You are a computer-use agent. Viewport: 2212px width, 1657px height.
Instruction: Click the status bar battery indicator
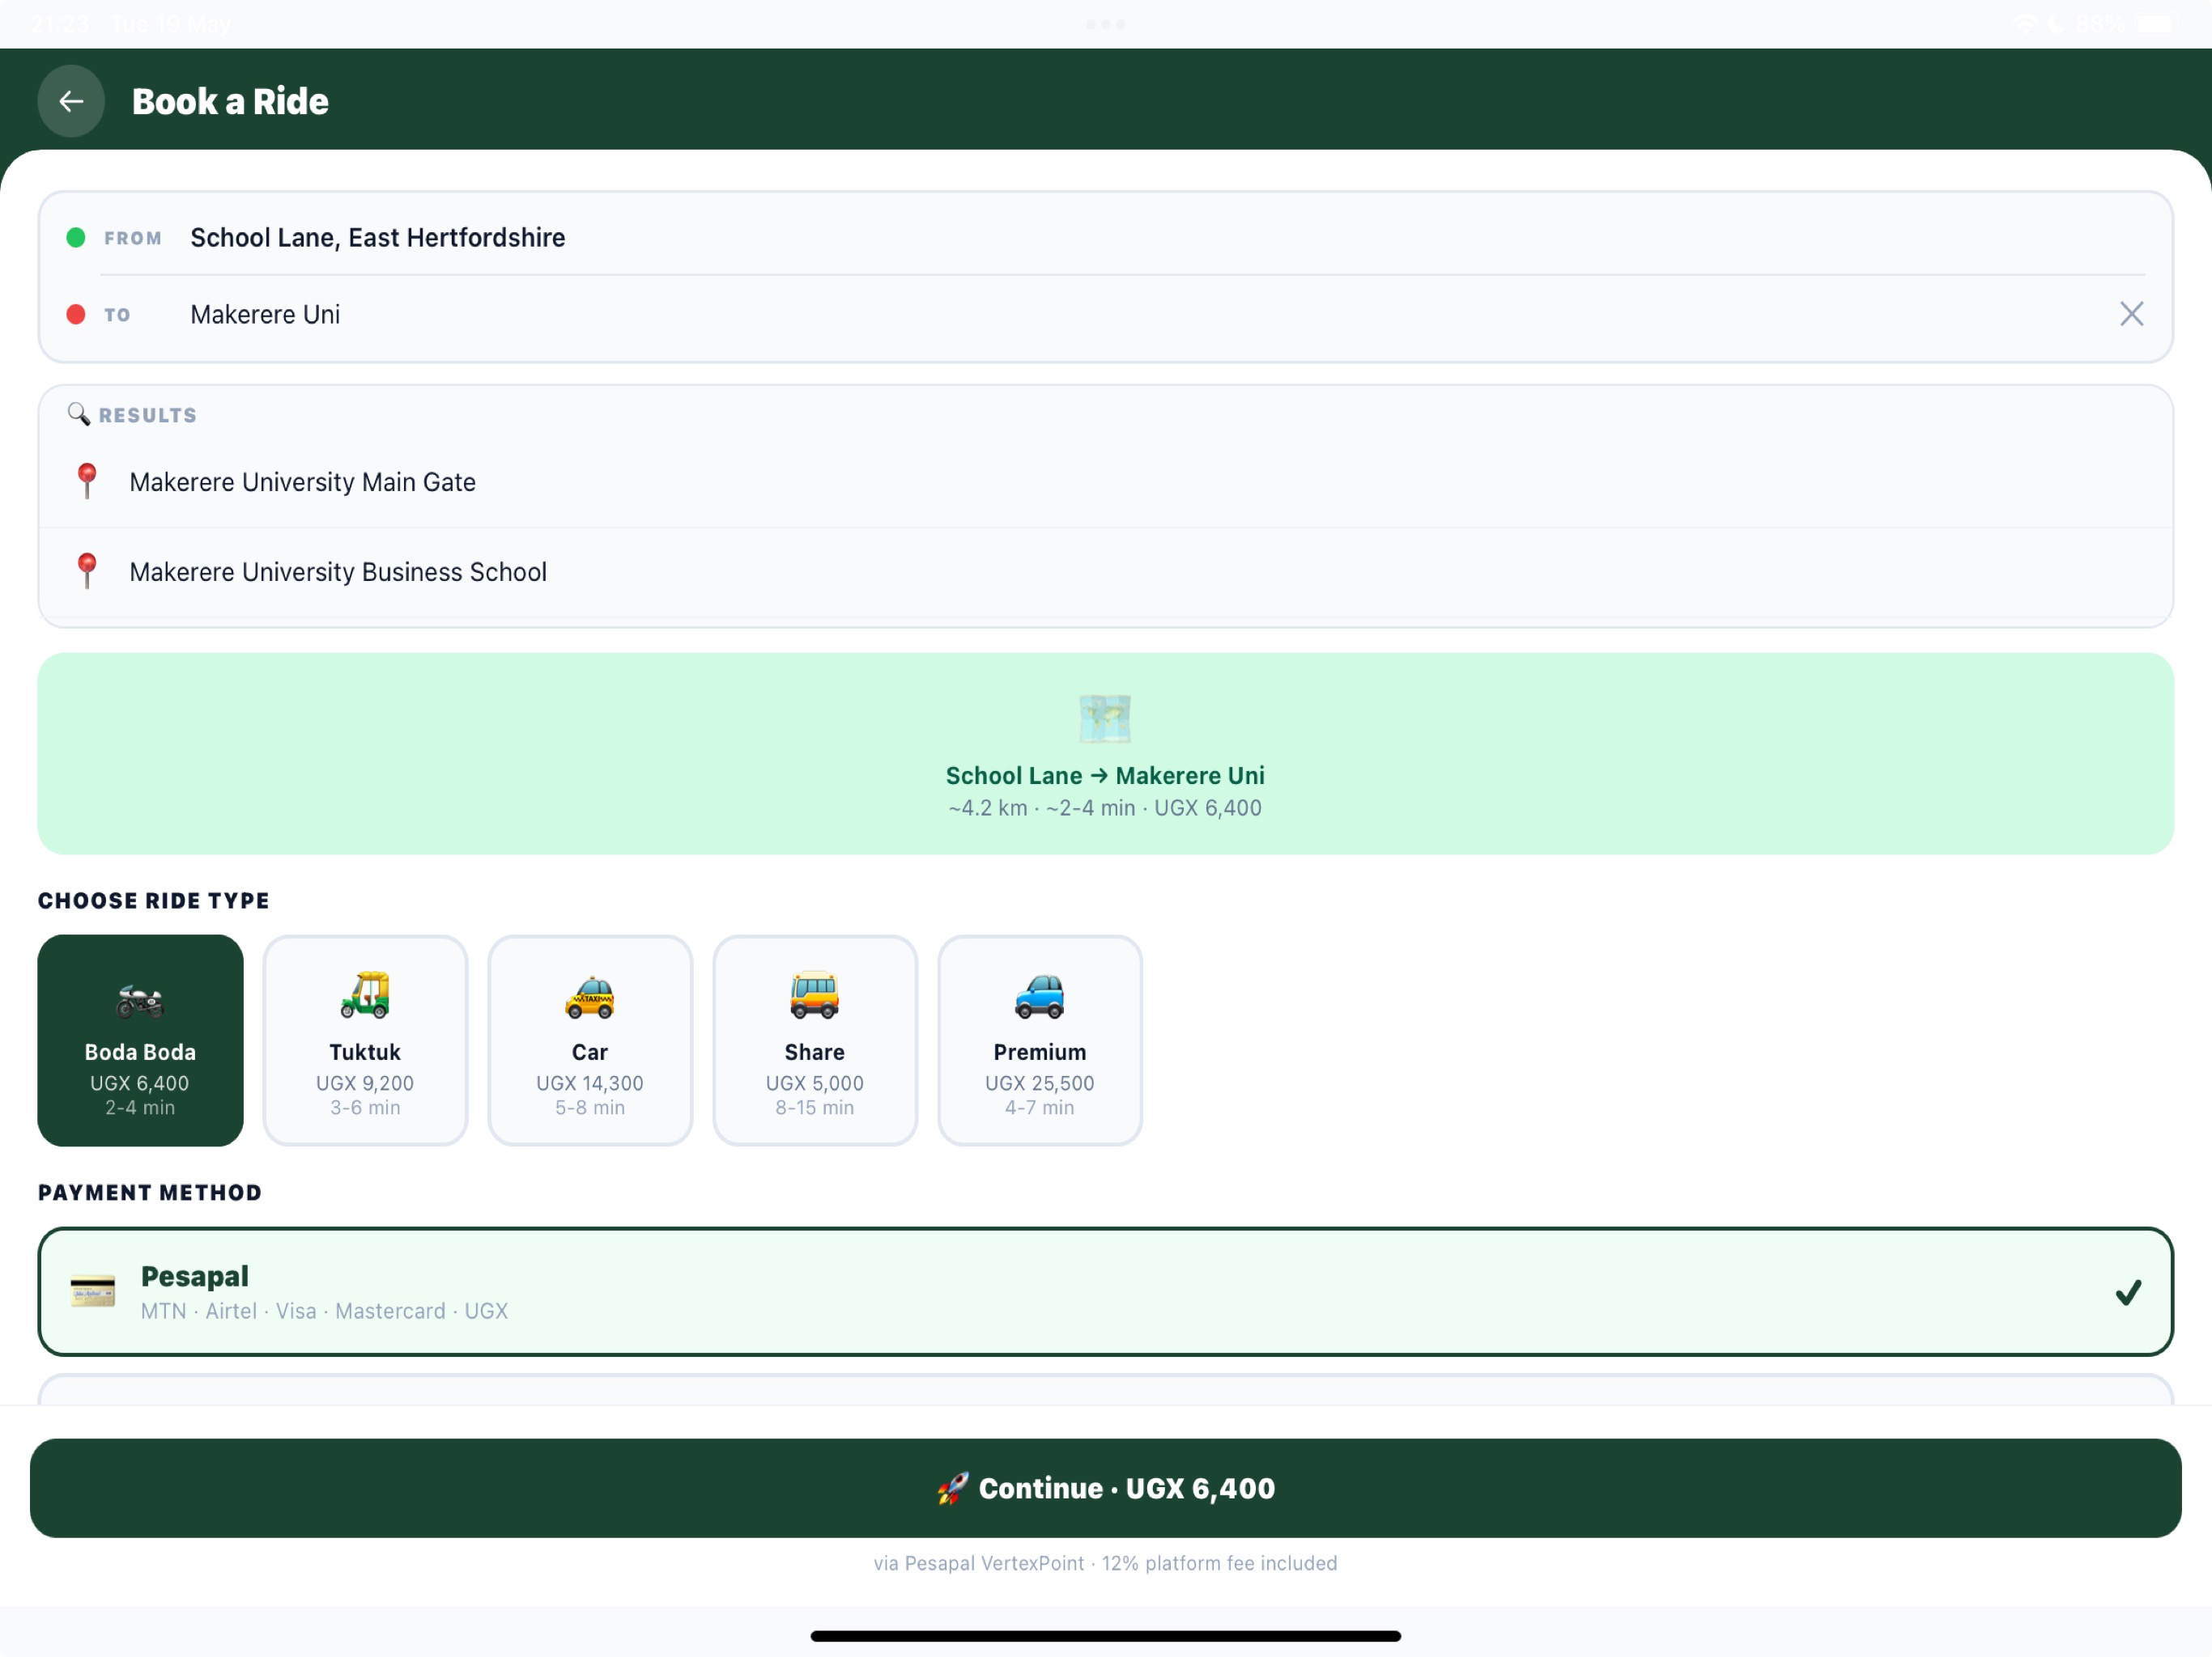[x=2156, y=24]
